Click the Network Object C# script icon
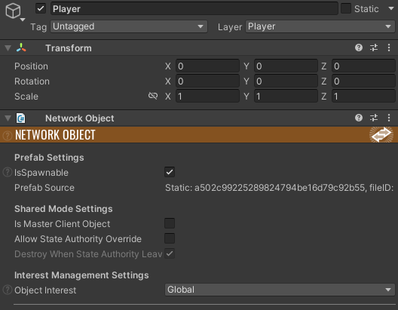The image size is (398, 310). pos(21,118)
